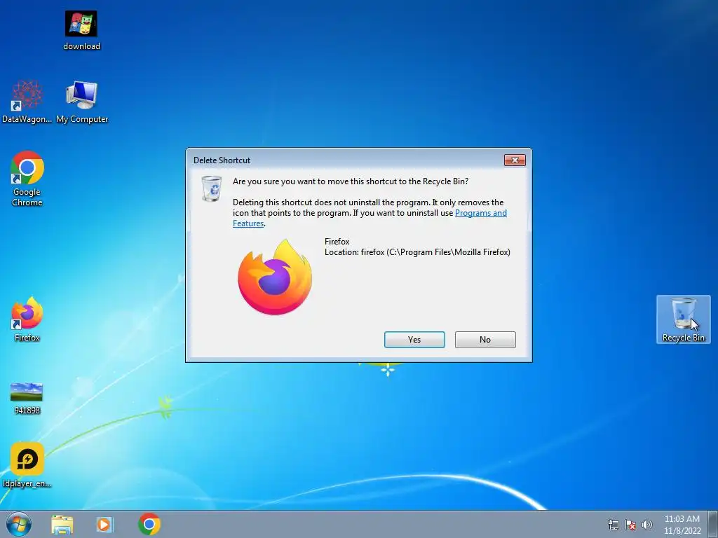
Task: Open the network tray icon
Action: click(x=613, y=525)
